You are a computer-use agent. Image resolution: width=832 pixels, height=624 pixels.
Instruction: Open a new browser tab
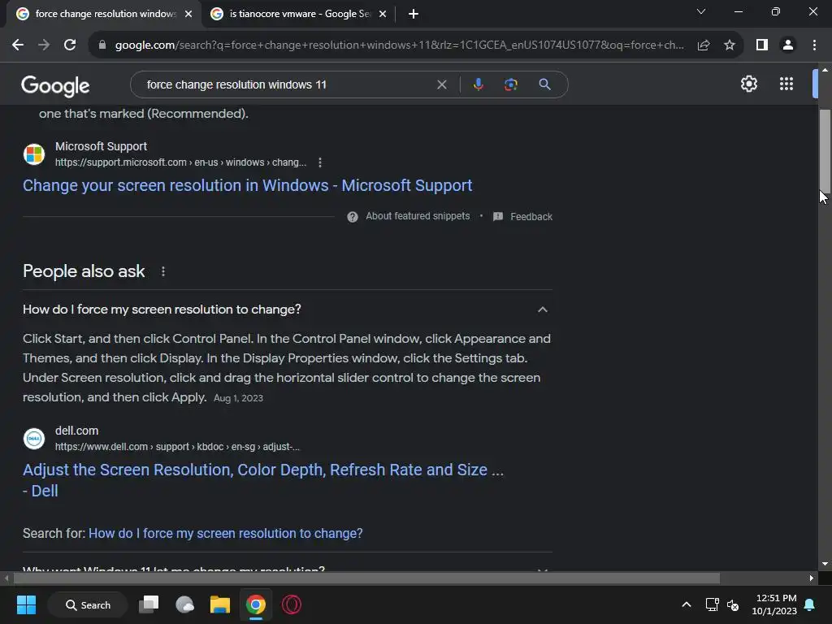pyautogui.click(x=414, y=14)
